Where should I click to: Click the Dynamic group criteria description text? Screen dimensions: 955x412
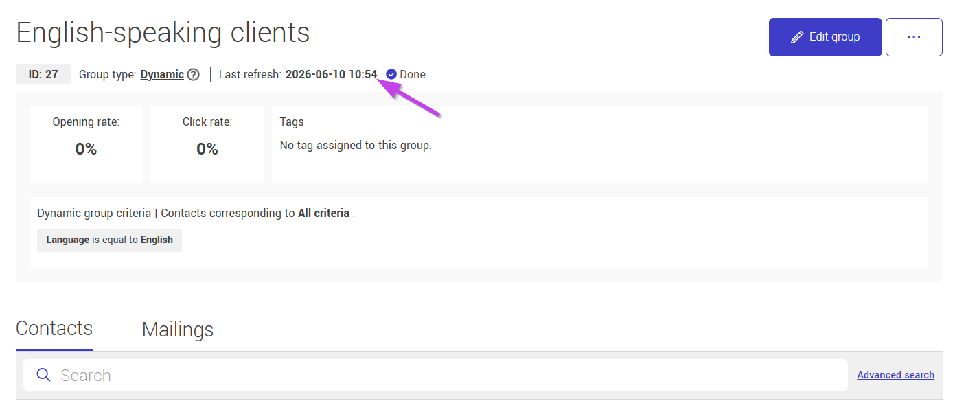click(x=196, y=213)
